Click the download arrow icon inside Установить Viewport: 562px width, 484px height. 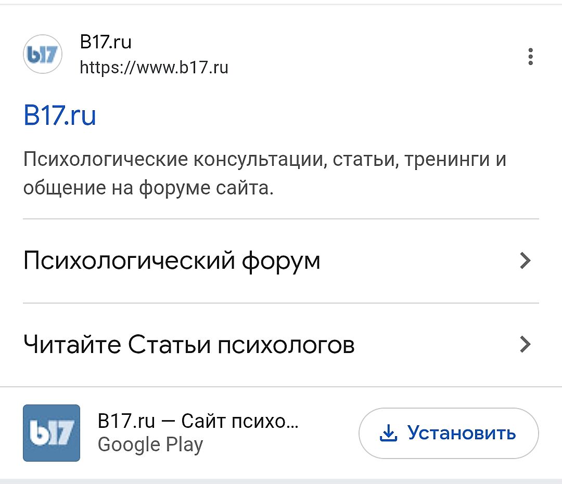coord(389,433)
